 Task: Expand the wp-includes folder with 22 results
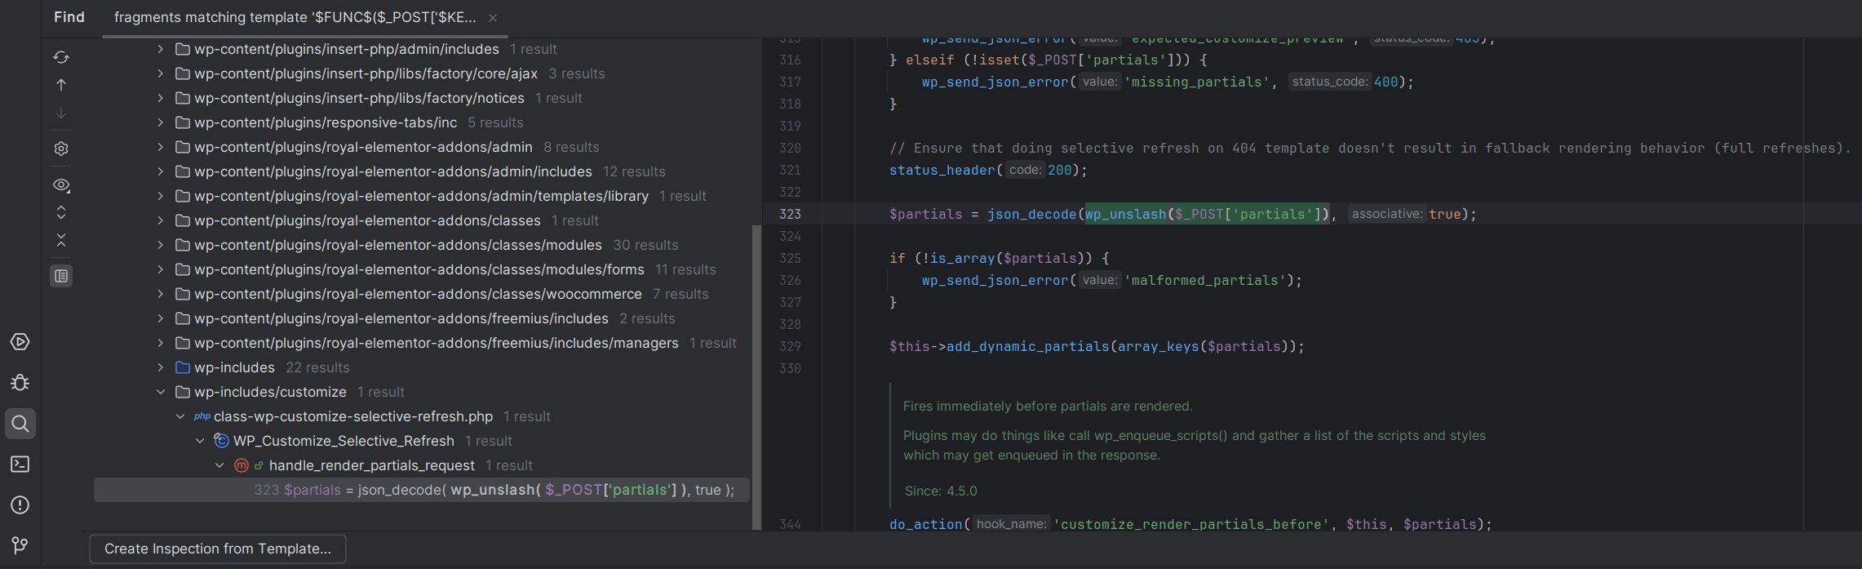(161, 367)
